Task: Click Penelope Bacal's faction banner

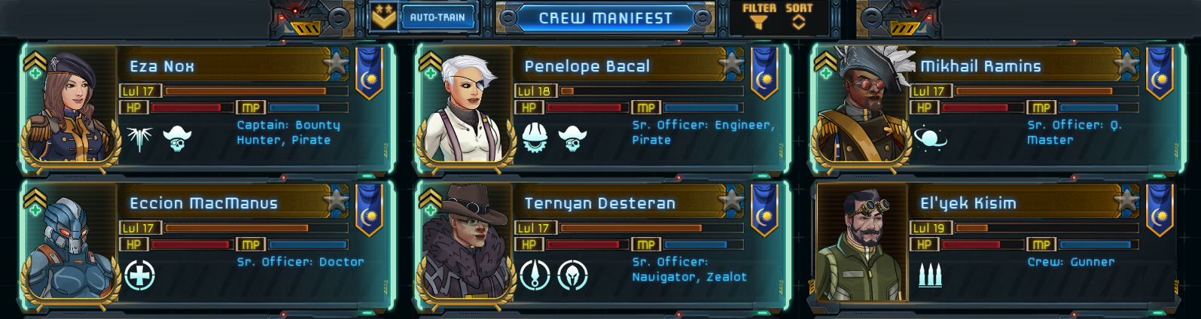Action: 764,73
